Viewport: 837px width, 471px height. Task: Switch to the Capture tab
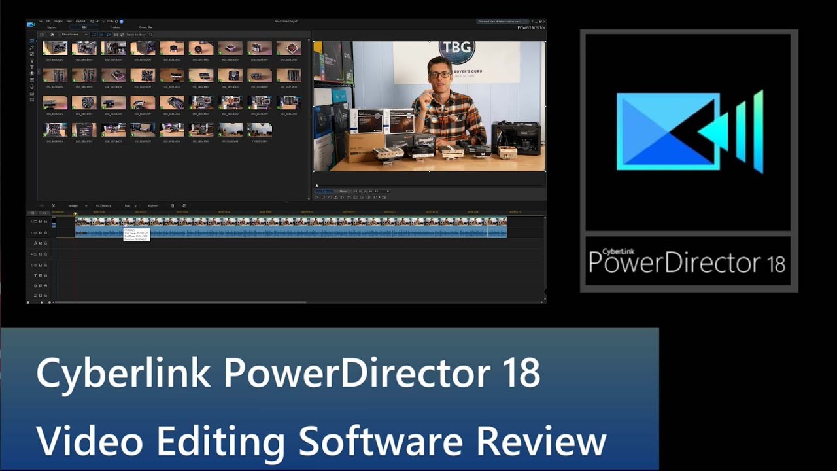click(x=52, y=27)
